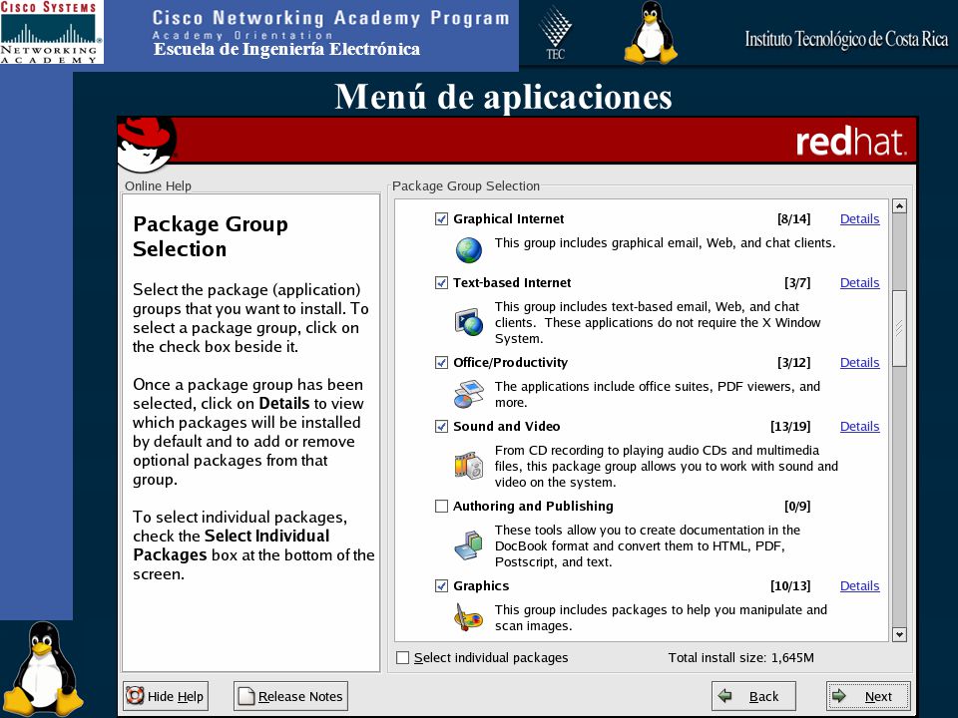Click the Graphics group title
This screenshot has width=958, height=718.
tap(481, 585)
